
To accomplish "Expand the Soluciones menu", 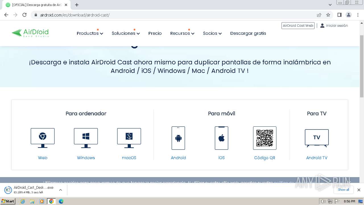I will point(126,33).
